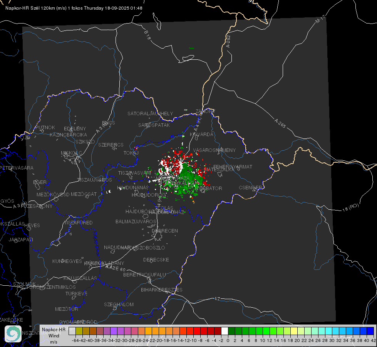Screen dimensions: 377x347
Task: Click the KAZINCBARCIKA city label
Action: pyautogui.click(x=68, y=135)
